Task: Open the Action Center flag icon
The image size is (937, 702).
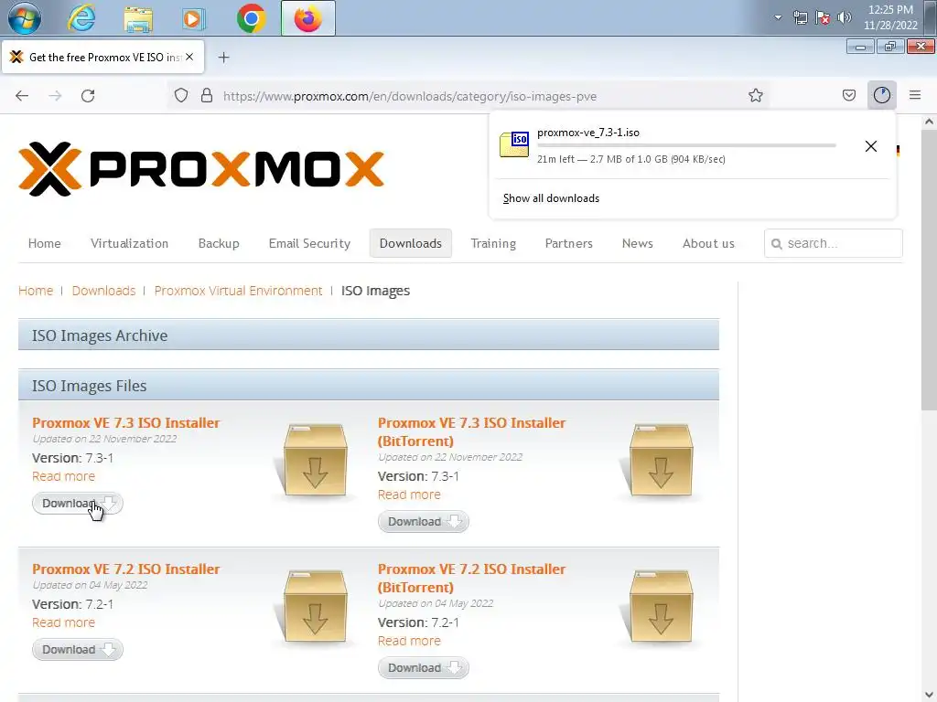Action: point(823,18)
